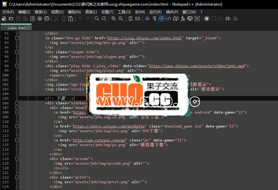Image resolution: width=278 pixels, height=190 pixels.
Task: Click the Close All documents icon
Action: click(40, 19)
